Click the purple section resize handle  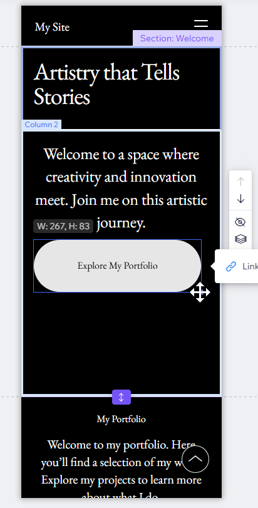click(x=121, y=397)
